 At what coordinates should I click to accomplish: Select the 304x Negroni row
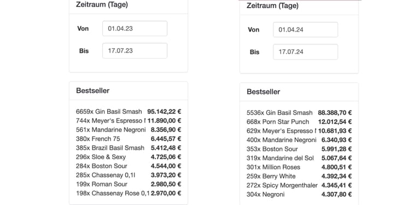tap(299, 194)
